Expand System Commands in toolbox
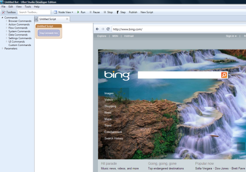The image size is (246, 172). point(6,31)
